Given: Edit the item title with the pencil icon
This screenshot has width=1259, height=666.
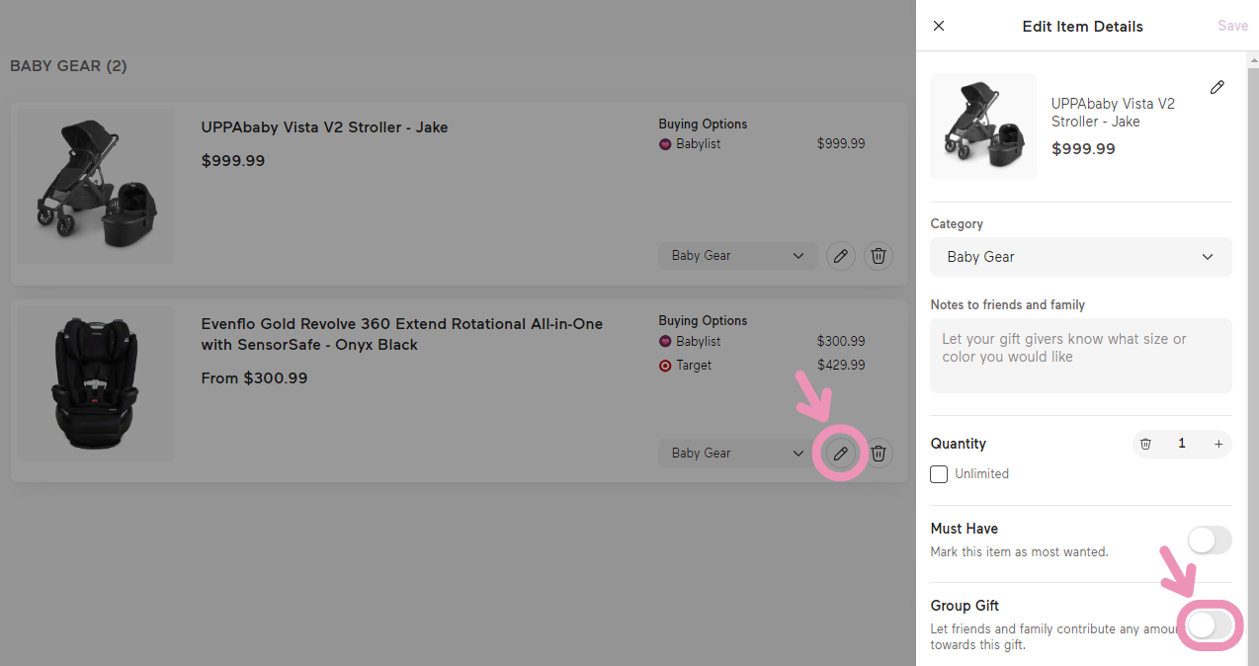Looking at the screenshot, I should tap(1217, 87).
